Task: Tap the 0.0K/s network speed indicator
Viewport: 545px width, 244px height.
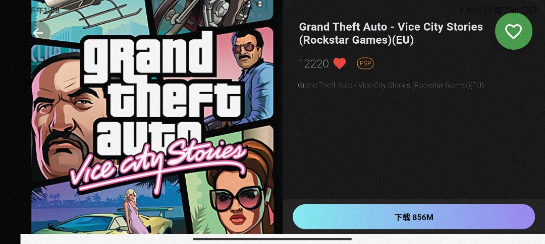Action: click(471, 11)
